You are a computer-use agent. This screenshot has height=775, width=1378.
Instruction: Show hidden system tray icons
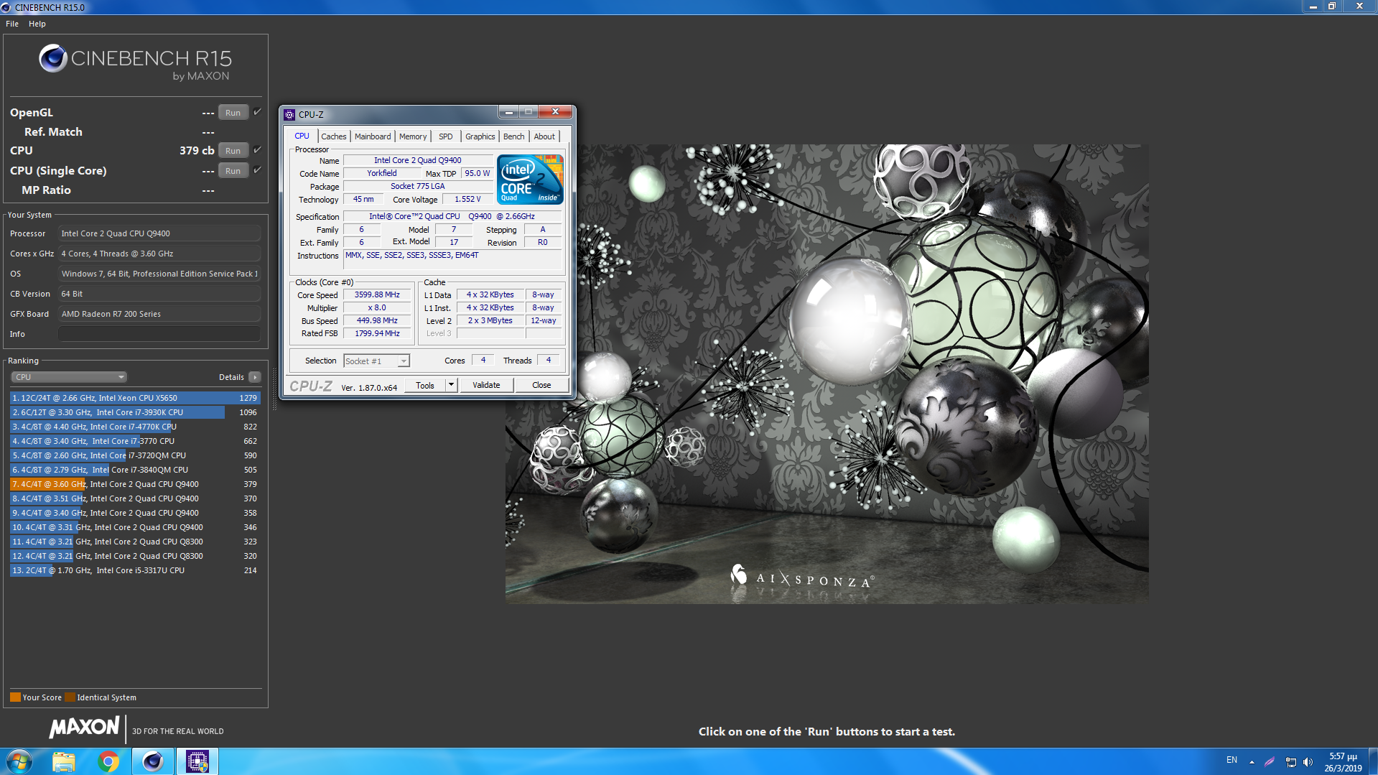pos(1252,762)
